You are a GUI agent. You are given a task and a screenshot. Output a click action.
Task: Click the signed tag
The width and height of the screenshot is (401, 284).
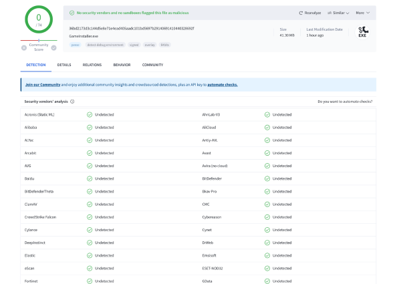pos(134,45)
